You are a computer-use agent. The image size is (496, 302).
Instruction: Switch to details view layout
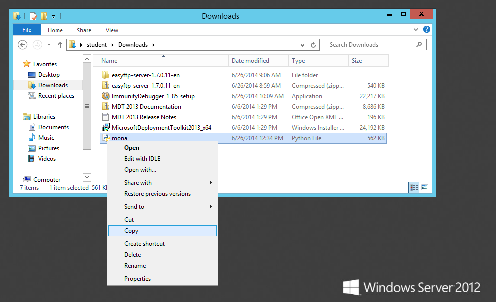coord(414,188)
